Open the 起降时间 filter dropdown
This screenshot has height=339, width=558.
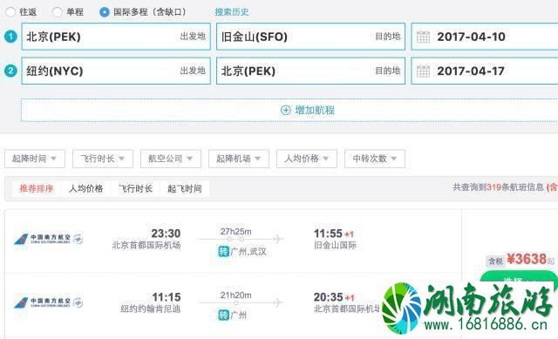coord(35,159)
